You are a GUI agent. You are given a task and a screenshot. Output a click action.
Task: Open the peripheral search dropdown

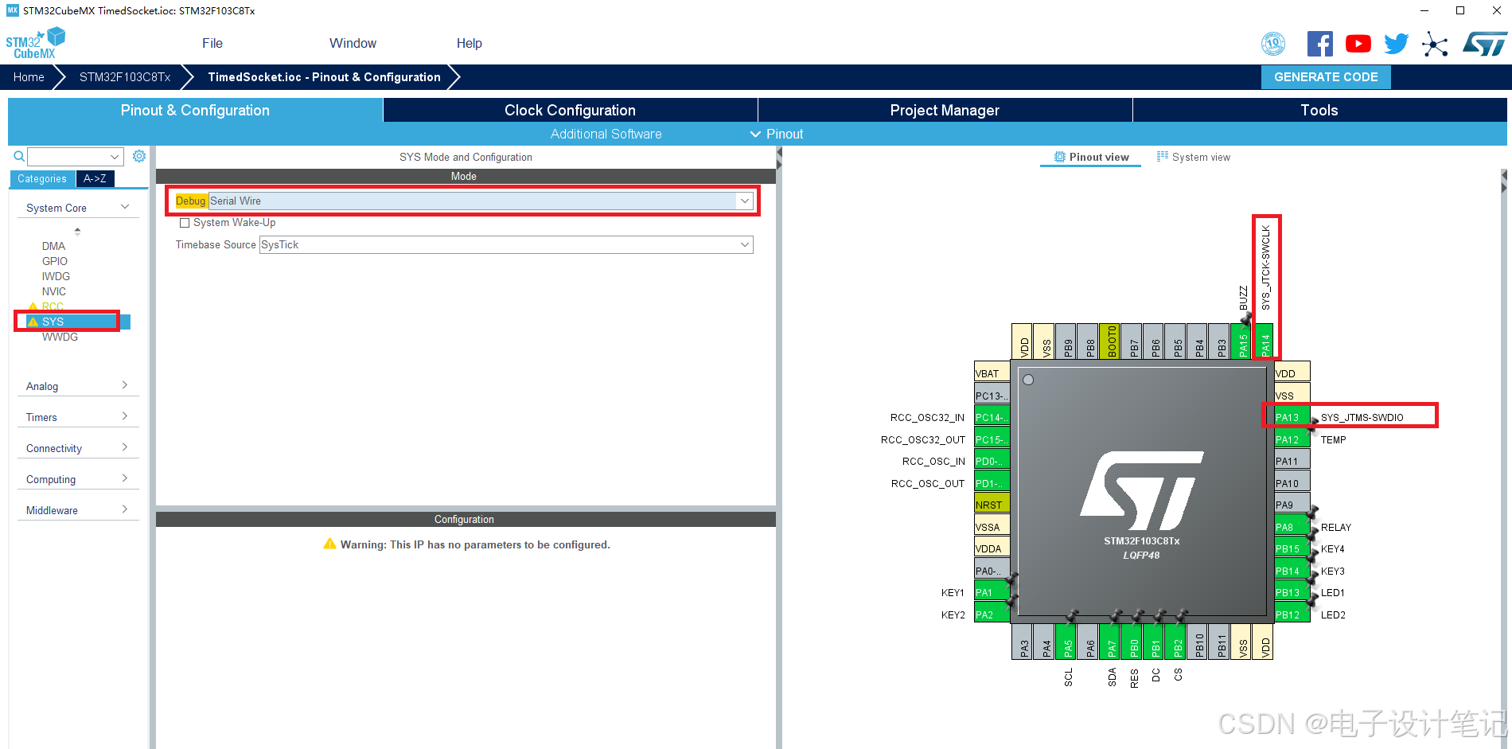(x=115, y=157)
